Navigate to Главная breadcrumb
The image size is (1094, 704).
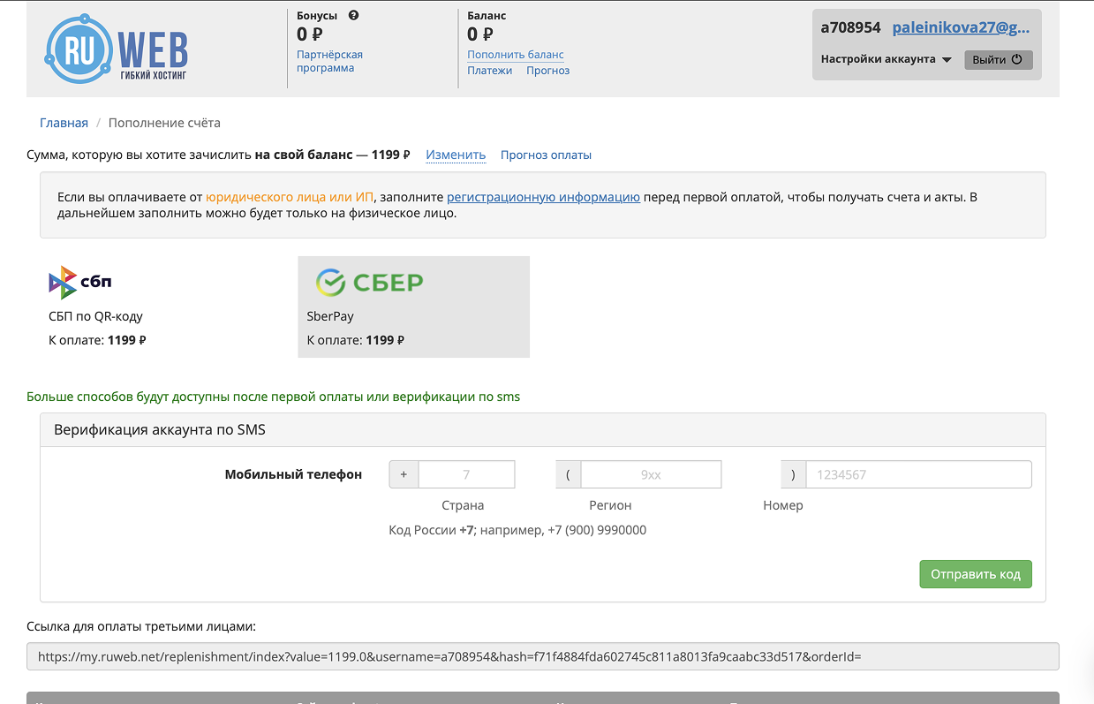(64, 123)
